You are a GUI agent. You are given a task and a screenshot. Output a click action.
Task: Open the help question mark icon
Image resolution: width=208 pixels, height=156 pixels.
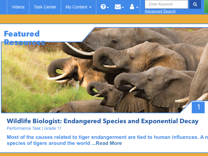(103, 7)
